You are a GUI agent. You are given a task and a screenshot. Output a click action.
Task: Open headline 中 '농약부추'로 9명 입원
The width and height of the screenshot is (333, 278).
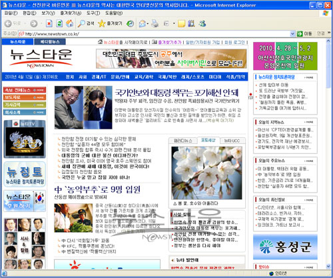click(97, 189)
